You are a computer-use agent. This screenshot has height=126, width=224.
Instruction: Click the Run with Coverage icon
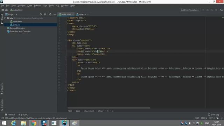pyautogui.click(x=212, y=10)
